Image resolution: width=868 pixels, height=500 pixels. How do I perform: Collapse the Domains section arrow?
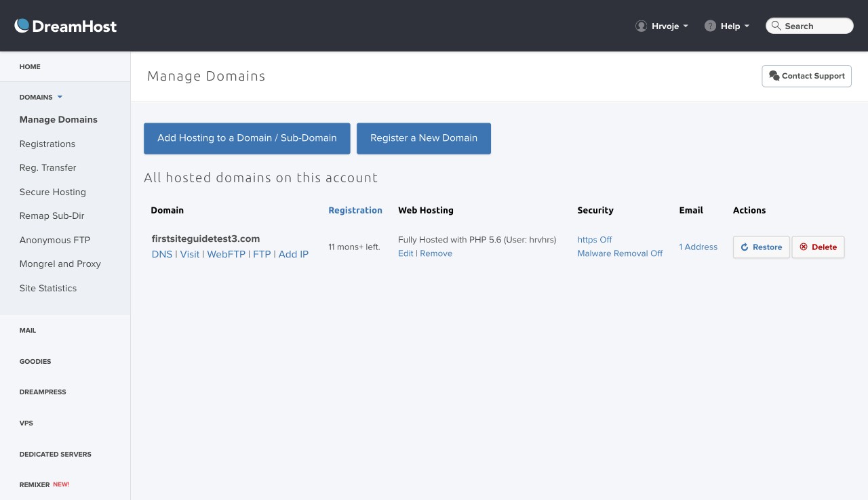[60, 97]
